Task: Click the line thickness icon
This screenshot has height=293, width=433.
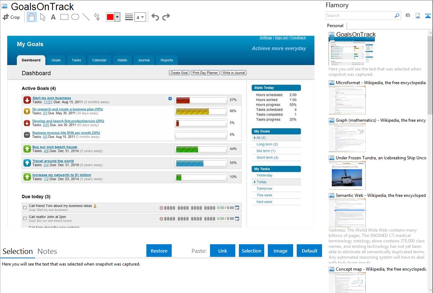Action: click(x=129, y=17)
